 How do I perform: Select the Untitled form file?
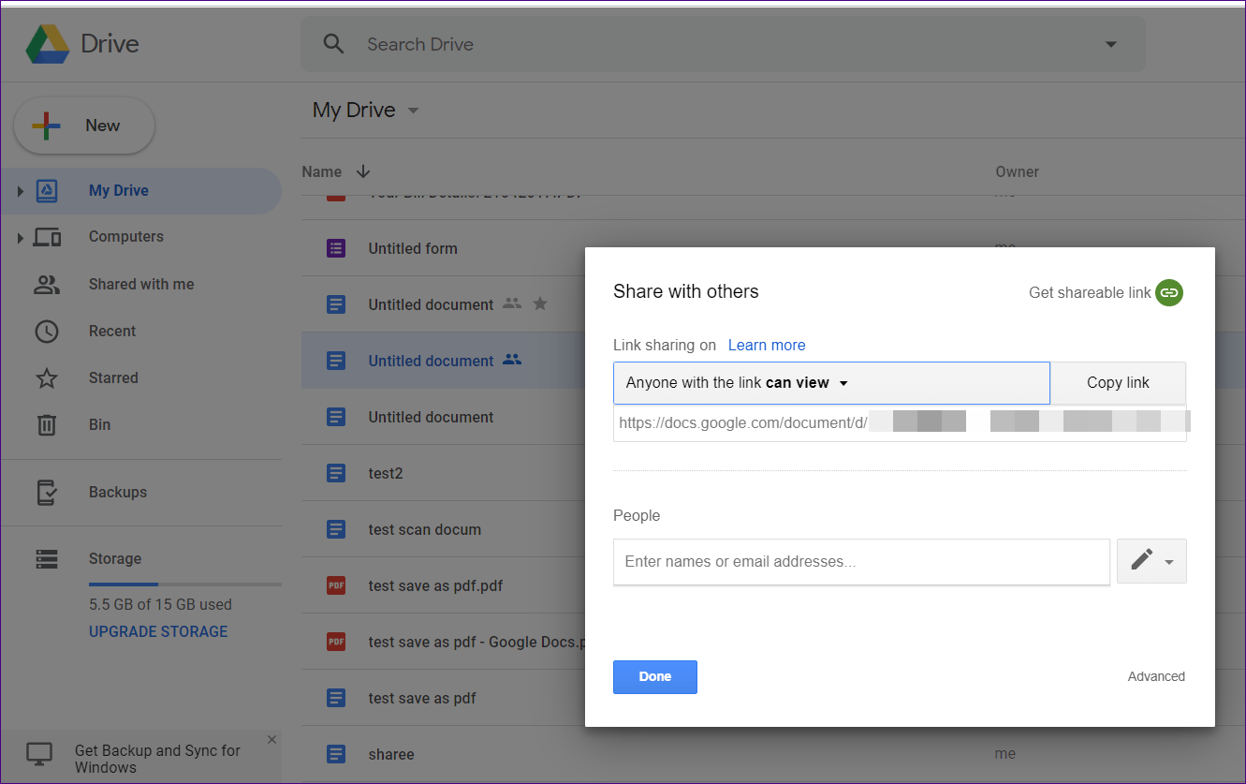coord(413,248)
